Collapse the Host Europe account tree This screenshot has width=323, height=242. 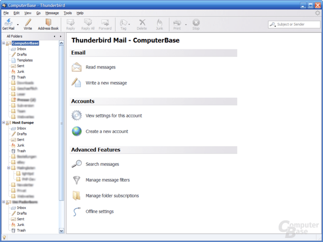coord(4,123)
